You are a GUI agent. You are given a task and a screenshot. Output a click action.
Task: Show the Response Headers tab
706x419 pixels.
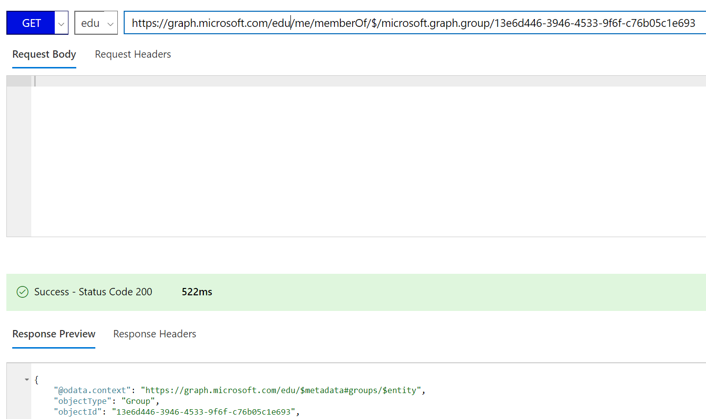[x=154, y=334]
